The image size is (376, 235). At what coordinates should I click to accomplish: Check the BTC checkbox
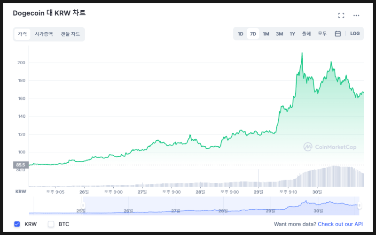click(x=51, y=224)
